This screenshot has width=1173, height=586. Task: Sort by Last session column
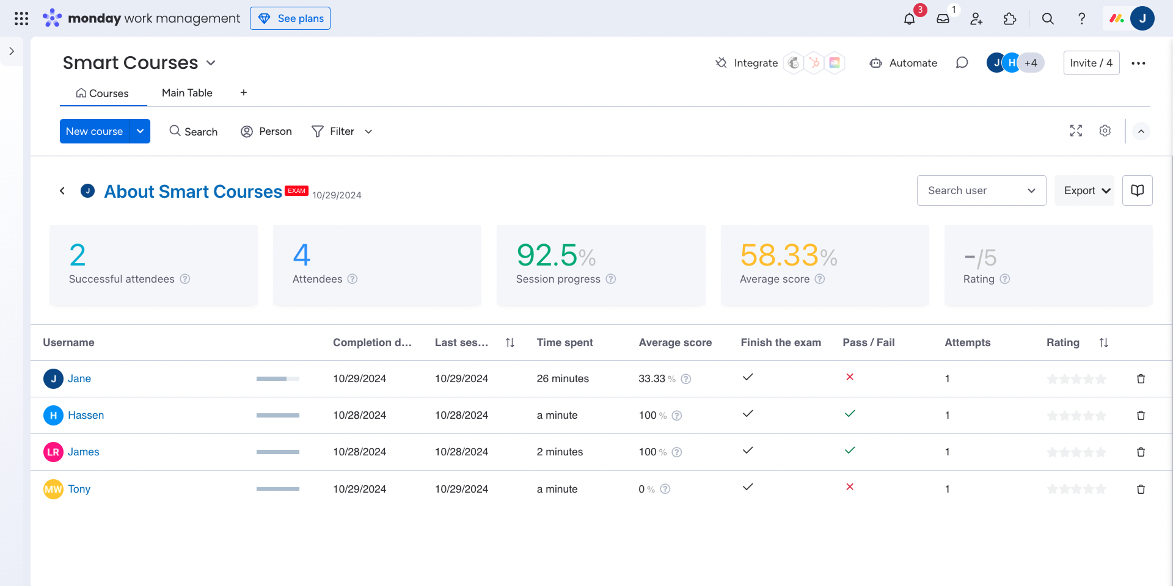[510, 343]
